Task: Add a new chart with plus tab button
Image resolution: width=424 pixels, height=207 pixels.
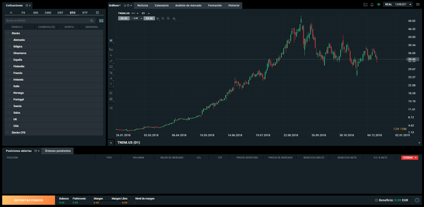Action: (x=111, y=143)
